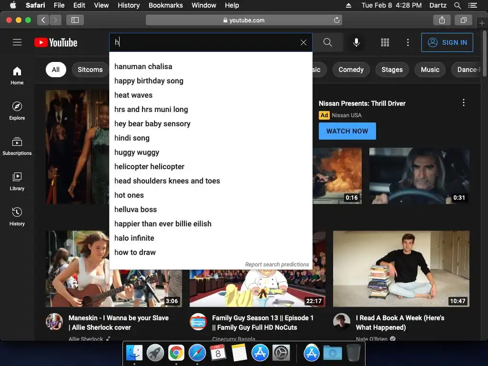Select the Comedy filter chip
The width and height of the screenshot is (488, 366).
pos(351,70)
